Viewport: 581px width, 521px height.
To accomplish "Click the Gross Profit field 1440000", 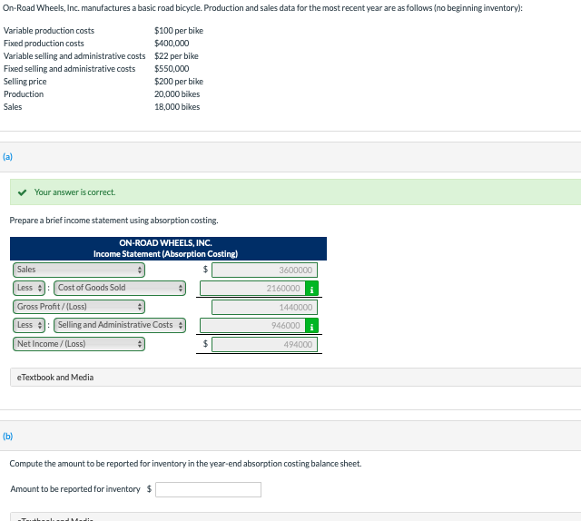I will click(264, 307).
